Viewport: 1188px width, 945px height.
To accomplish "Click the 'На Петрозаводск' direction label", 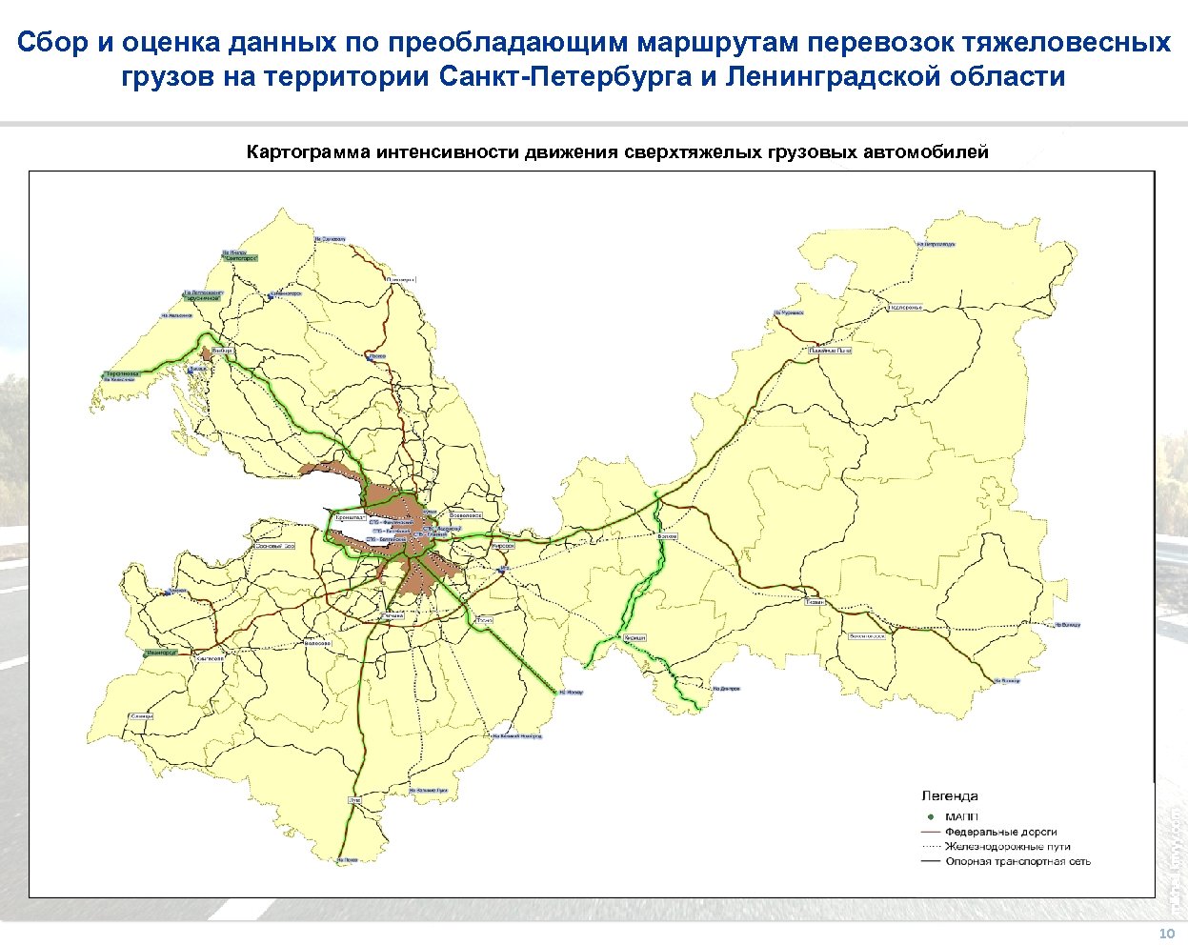I will point(936,244).
